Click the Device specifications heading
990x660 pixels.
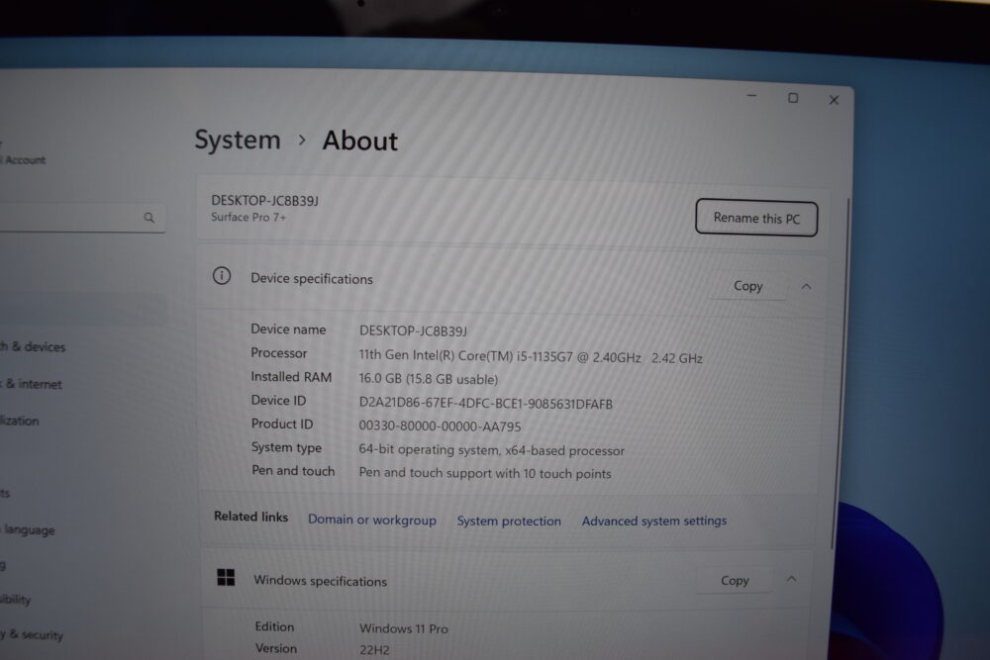click(312, 279)
